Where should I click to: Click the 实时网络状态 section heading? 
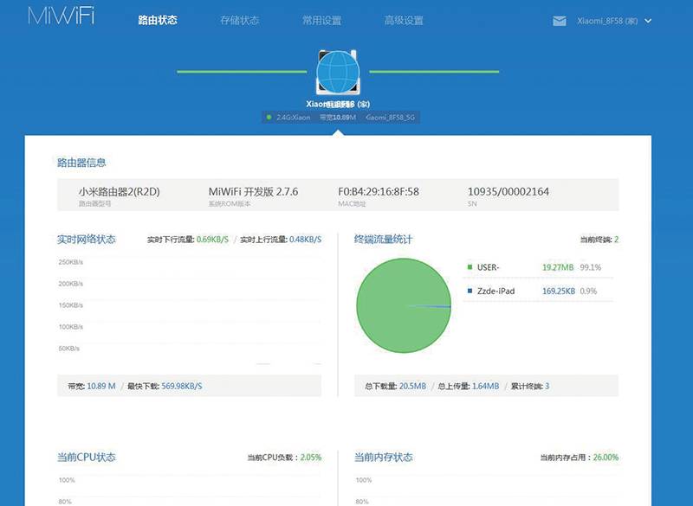click(86, 240)
